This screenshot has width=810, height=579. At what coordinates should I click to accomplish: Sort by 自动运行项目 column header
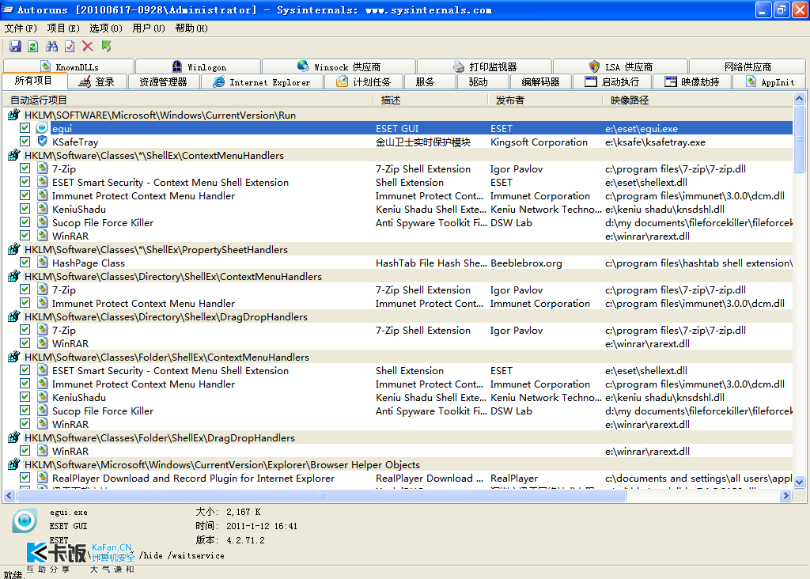click(188, 100)
